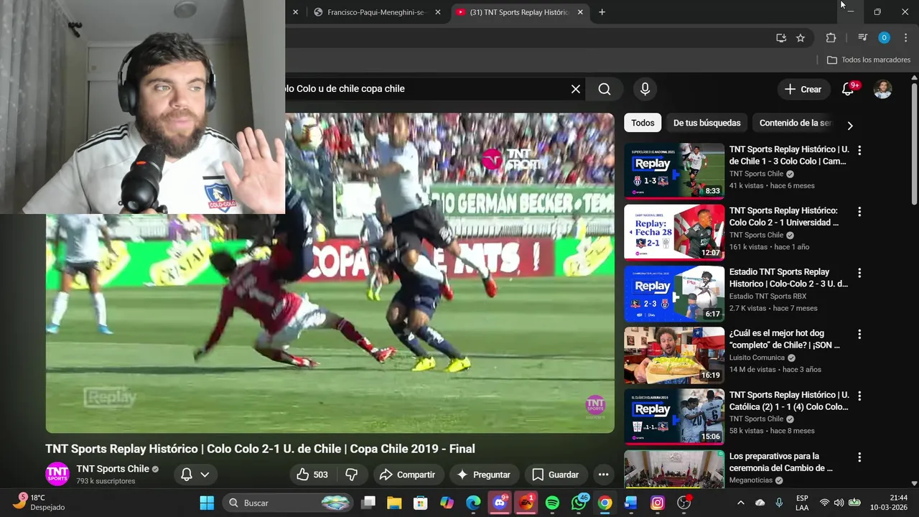919x517 pixels.
Task: Open Windows Start menu
Action: 207,503
